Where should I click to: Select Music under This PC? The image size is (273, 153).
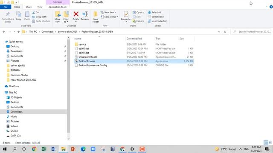pyautogui.click(x=14, y=116)
